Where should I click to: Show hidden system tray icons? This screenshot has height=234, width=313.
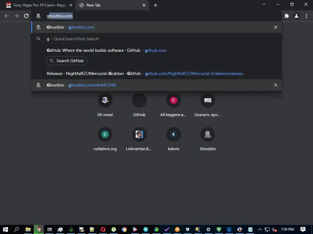click(260, 229)
